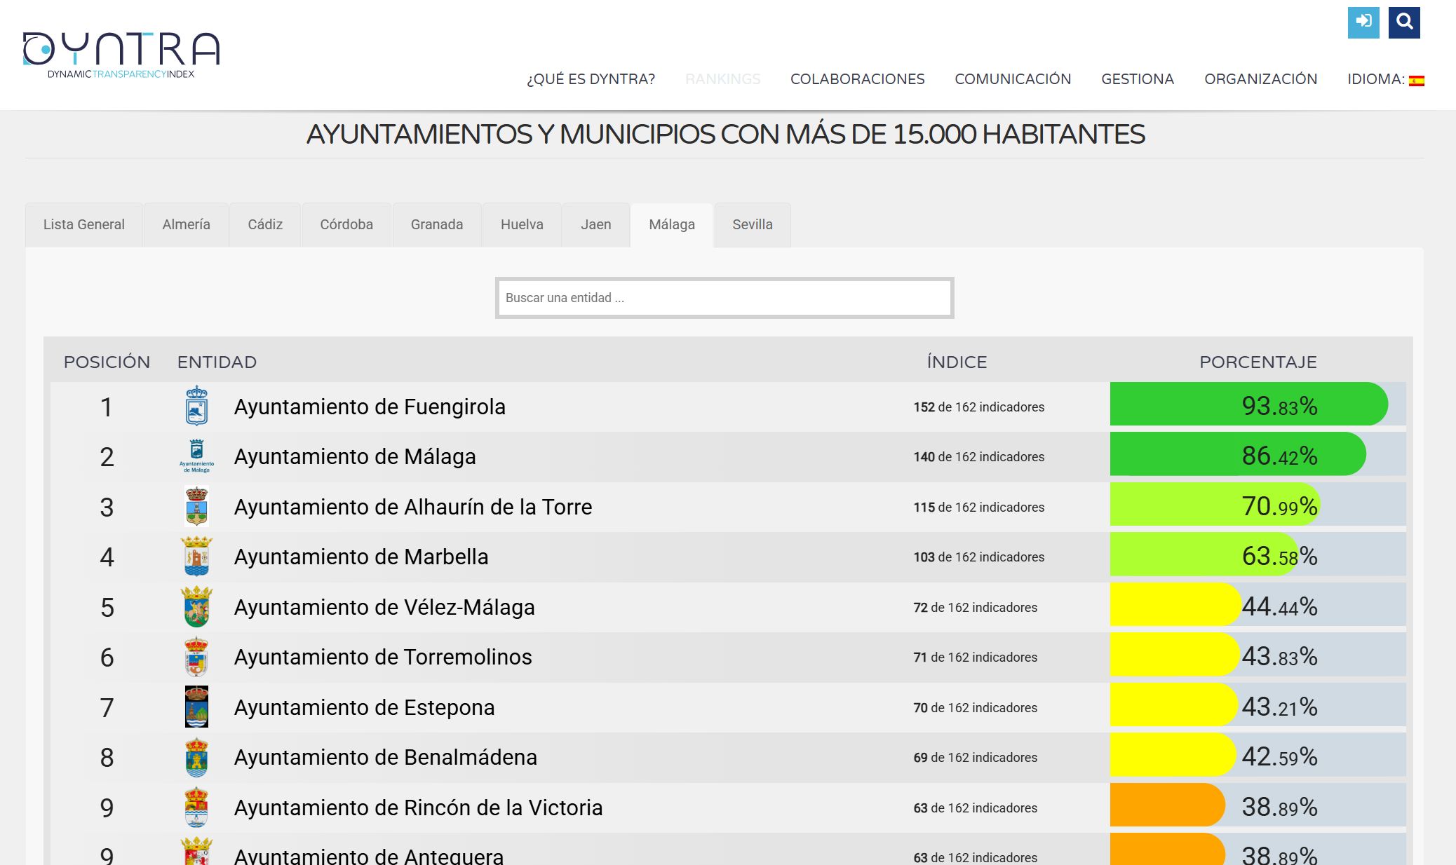Open Ayuntamiento de Torremolinos link
The height and width of the screenshot is (865, 1456).
[382, 657]
